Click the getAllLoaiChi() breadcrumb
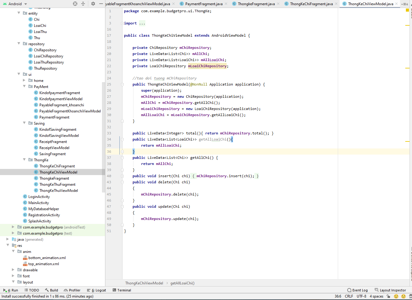Screen dimensions: 412x300 click(182, 283)
